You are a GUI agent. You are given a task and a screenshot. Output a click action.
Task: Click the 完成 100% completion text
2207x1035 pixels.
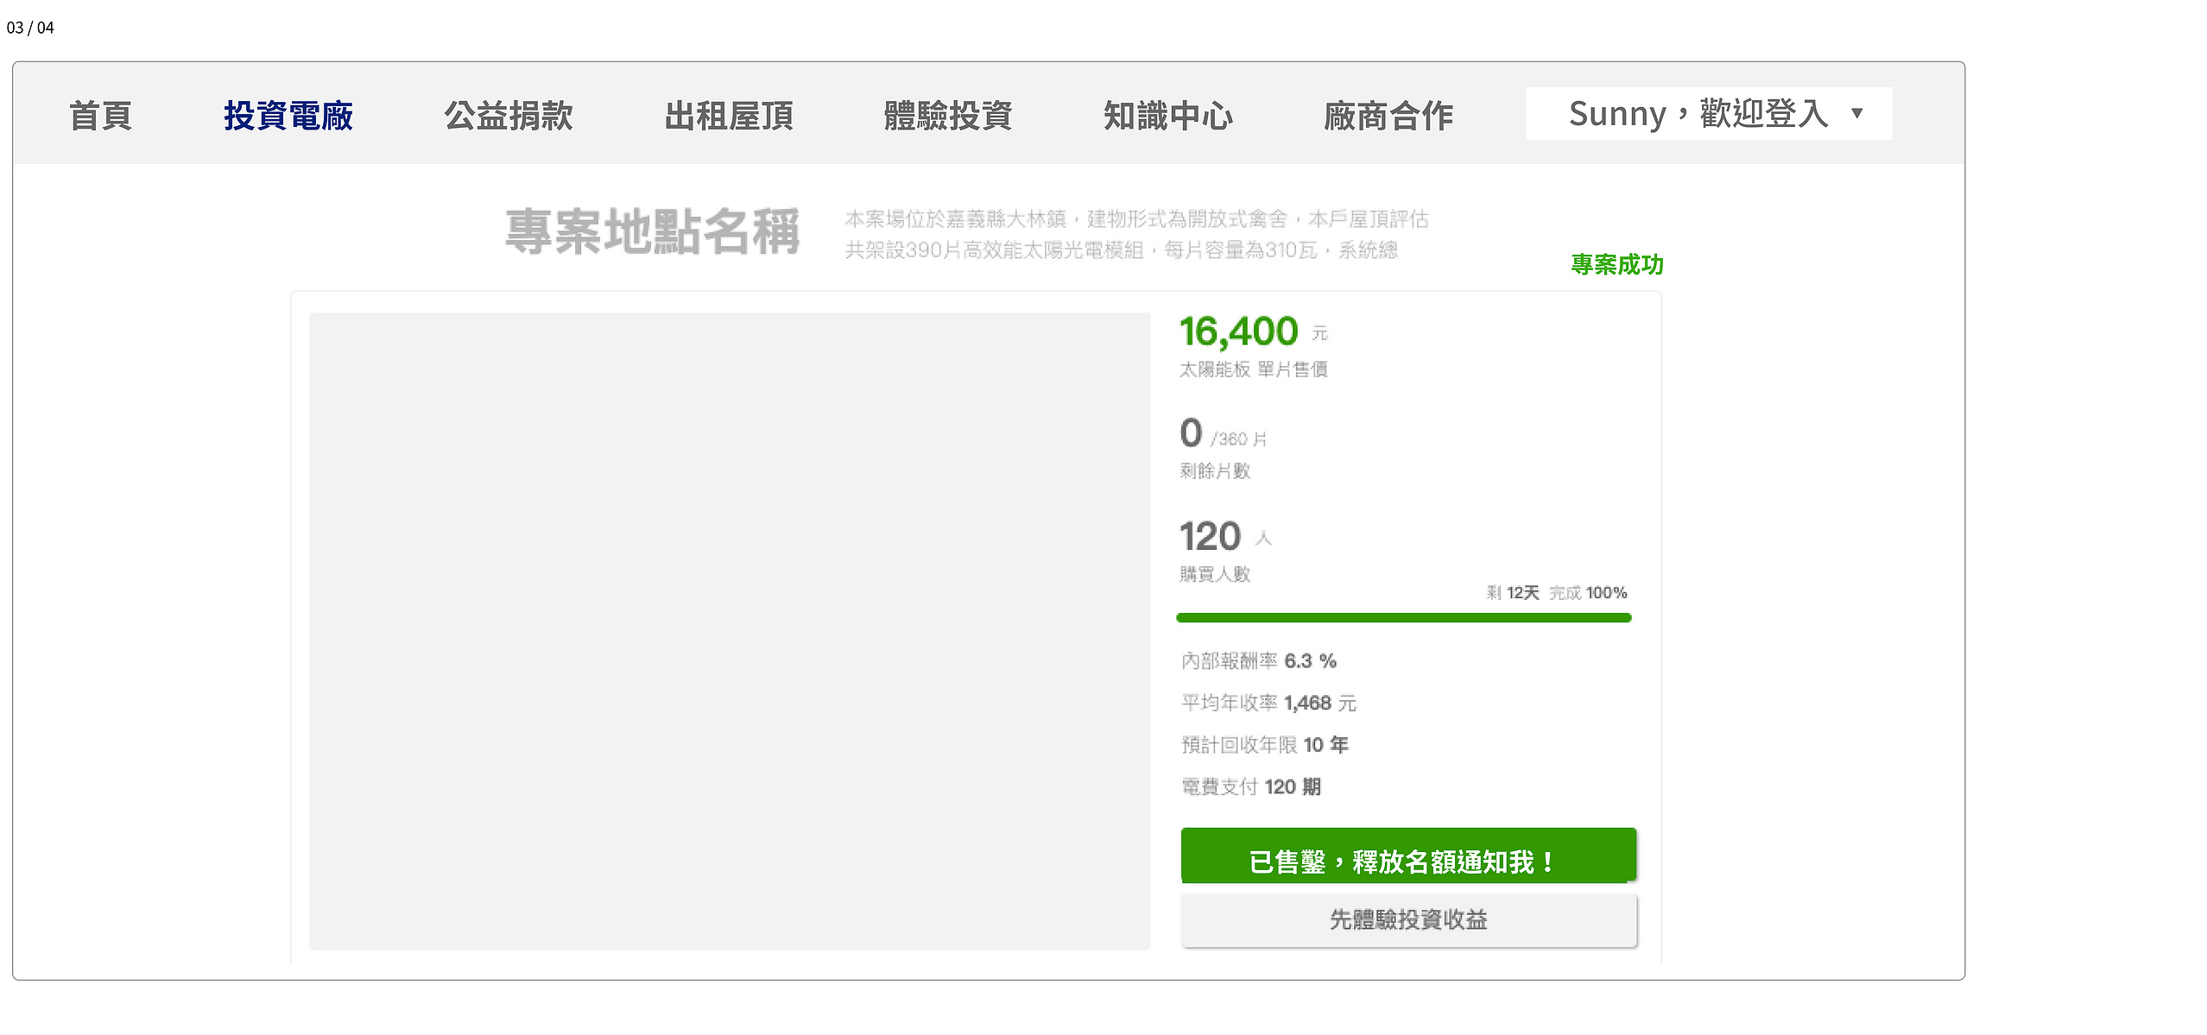[x=1588, y=592]
